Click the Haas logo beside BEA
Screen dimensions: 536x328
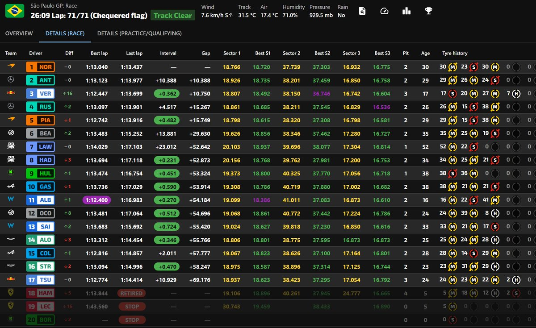pos(11,133)
